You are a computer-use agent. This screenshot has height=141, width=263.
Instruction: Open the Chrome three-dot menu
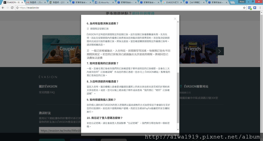[x=260, y=8]
